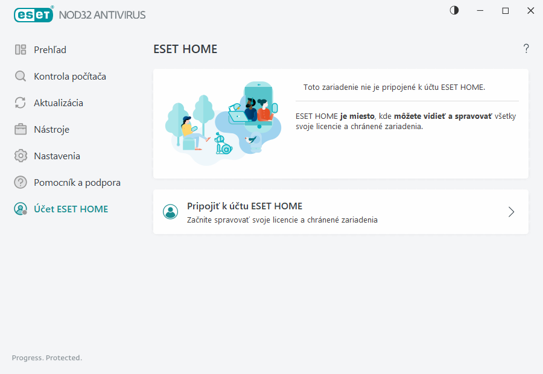Open the Prehľad menu item
This screenshot has width=543, height=374.
(50, 50)
